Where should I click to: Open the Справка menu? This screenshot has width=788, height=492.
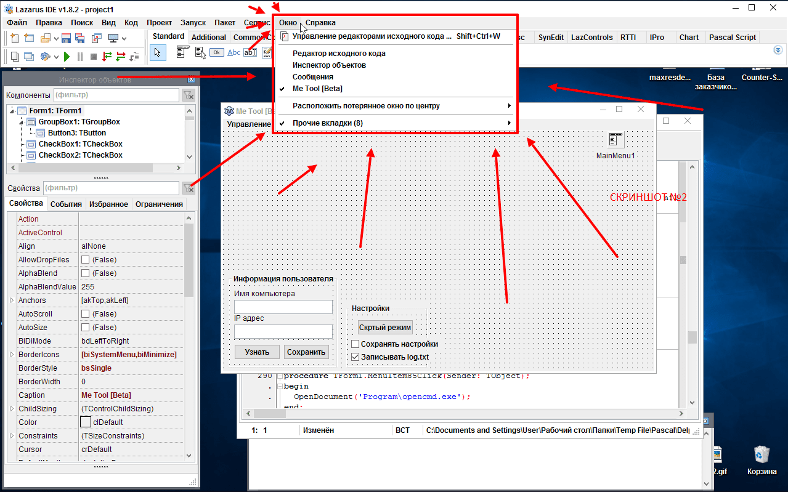coord(320,22)
